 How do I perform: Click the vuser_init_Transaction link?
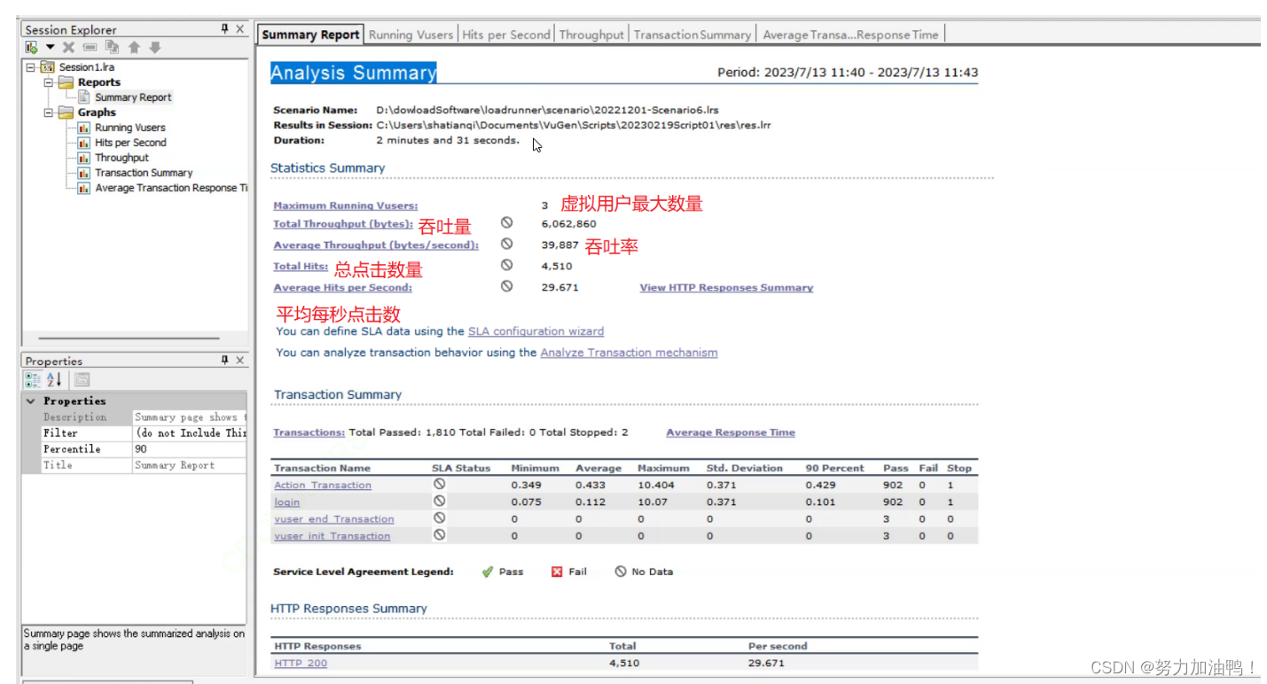coord(332,536)
